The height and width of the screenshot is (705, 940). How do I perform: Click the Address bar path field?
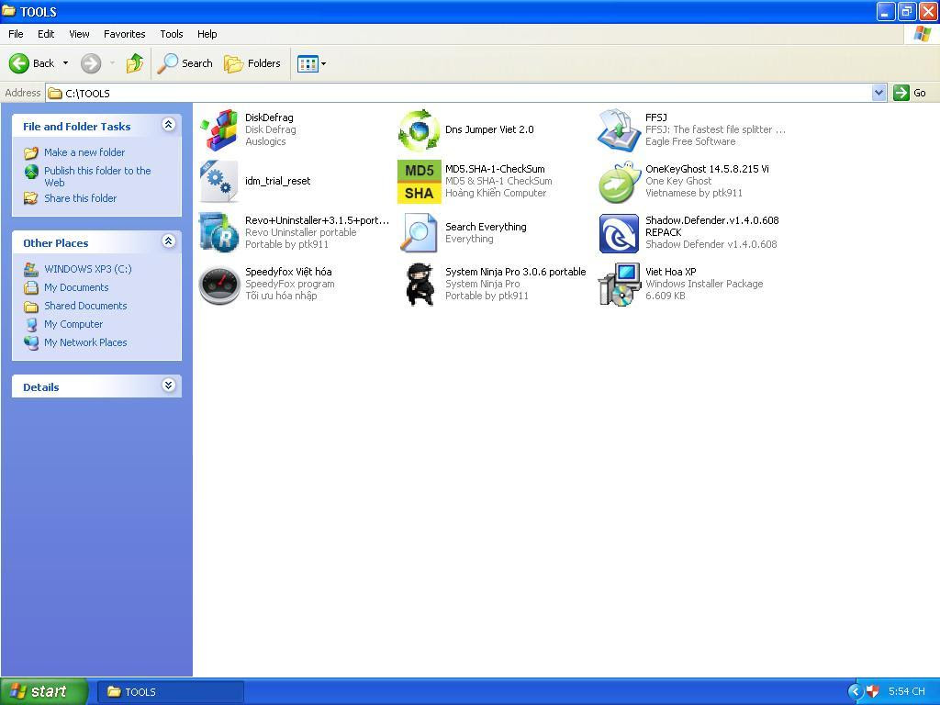click(459, 93)
